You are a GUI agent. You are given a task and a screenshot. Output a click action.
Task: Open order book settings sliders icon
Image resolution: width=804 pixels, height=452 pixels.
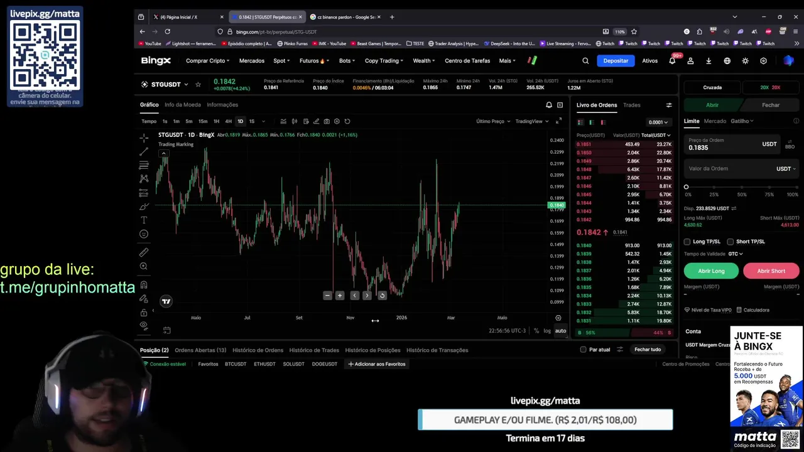[669, 105]
